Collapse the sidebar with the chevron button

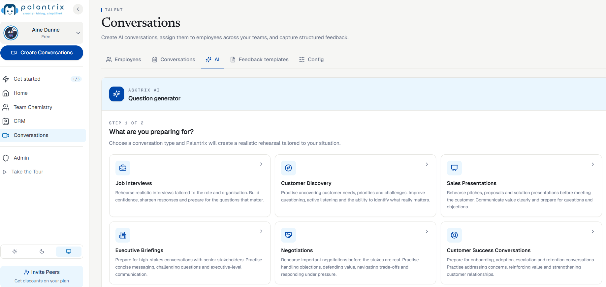pos(78,9)
